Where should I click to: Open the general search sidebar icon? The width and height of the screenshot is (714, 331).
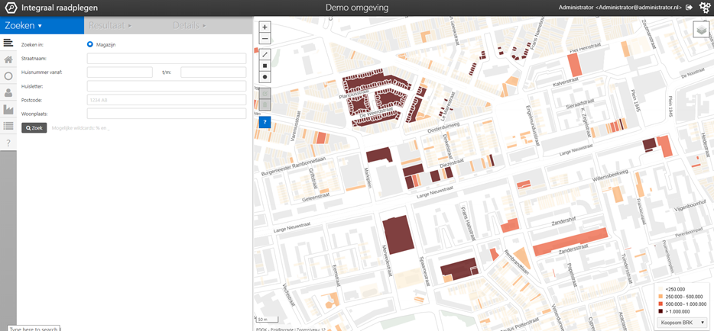coord(8,43)
